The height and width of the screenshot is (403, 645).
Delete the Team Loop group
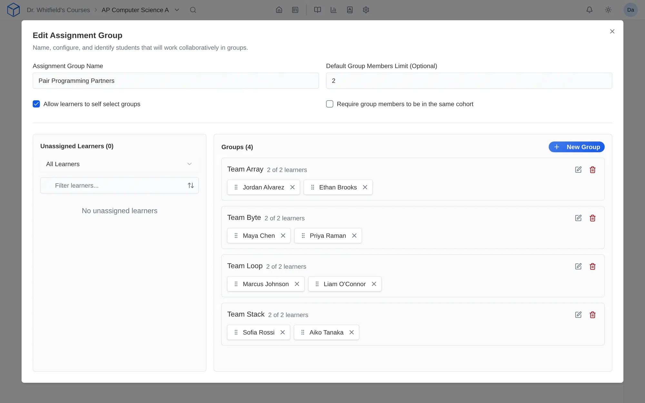tap(592, 266)
